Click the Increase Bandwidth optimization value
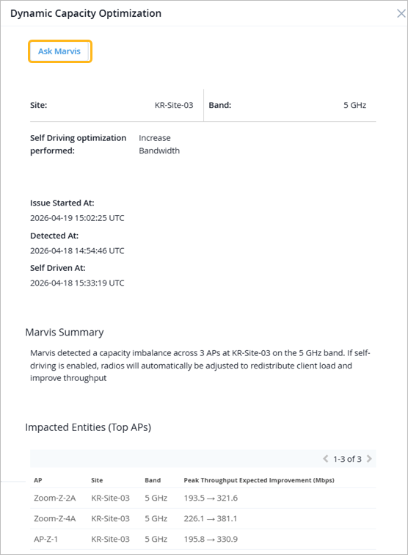Image resolution: width=408 pixels, height=555 pixels. 159,144
